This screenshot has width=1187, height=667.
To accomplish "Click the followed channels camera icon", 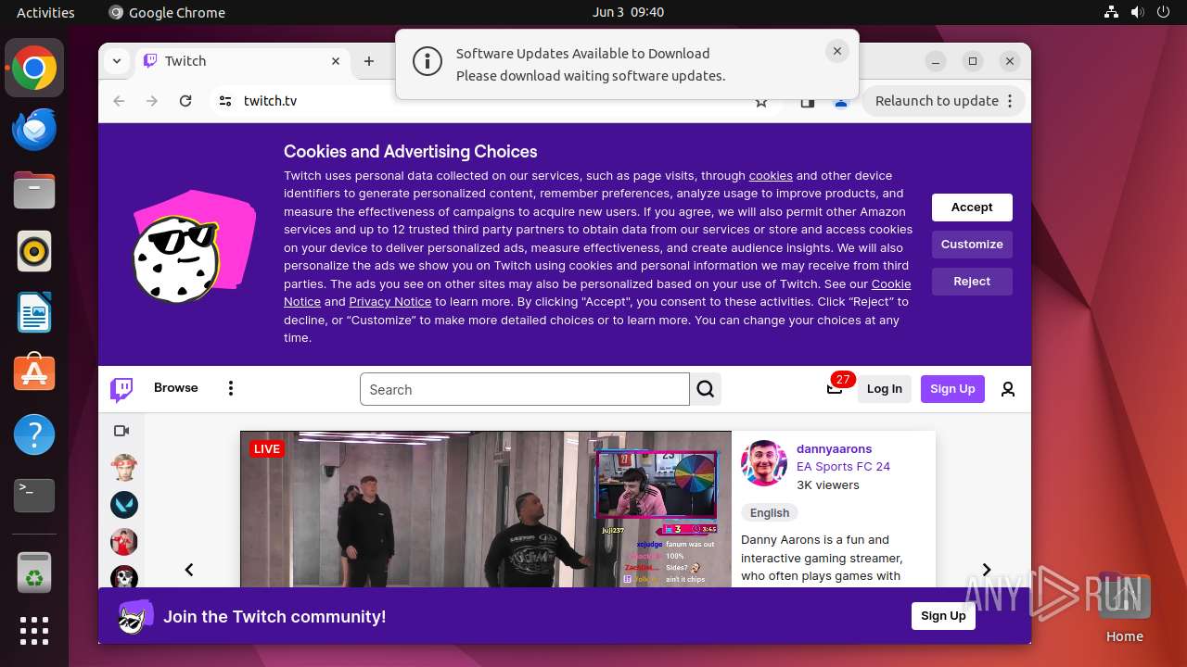I will pos(121,431).
